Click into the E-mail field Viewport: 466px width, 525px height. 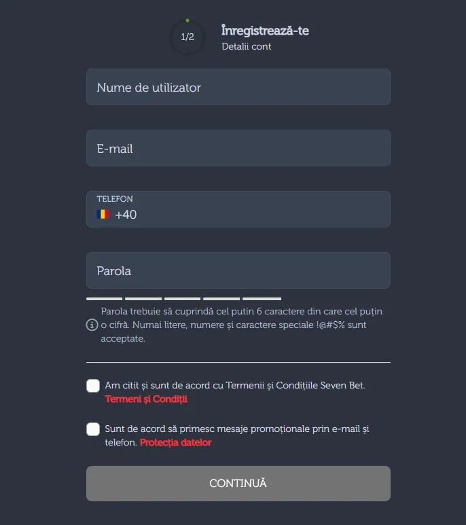(x=238, y=148)
